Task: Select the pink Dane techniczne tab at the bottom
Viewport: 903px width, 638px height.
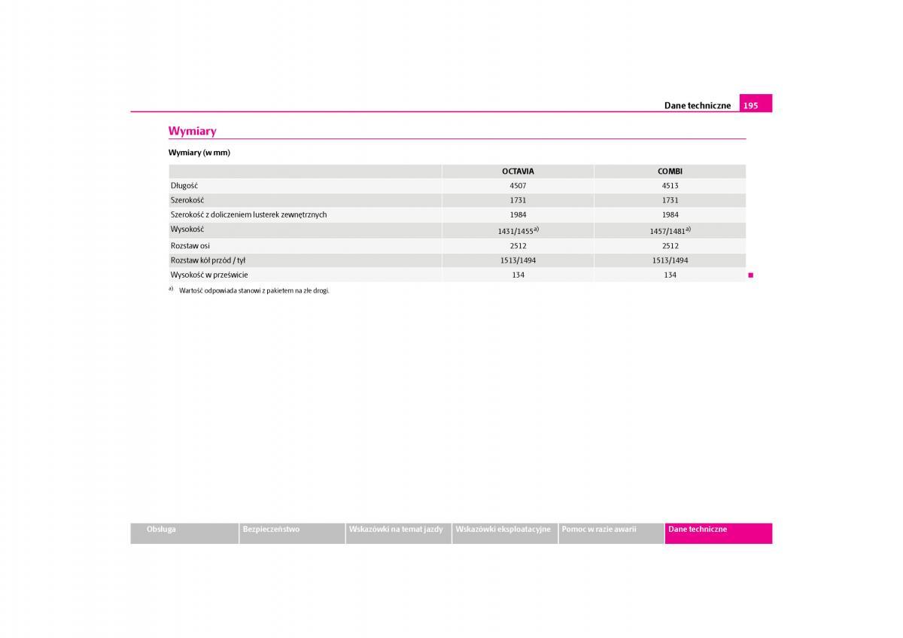Action: click(719, 533)
